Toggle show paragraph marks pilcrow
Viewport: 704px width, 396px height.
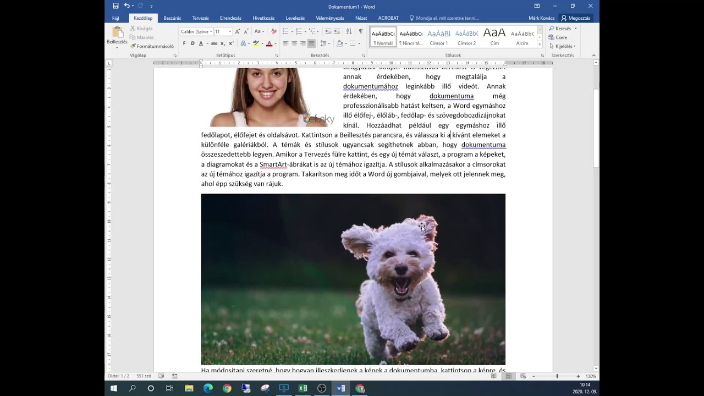pos(361,31)
